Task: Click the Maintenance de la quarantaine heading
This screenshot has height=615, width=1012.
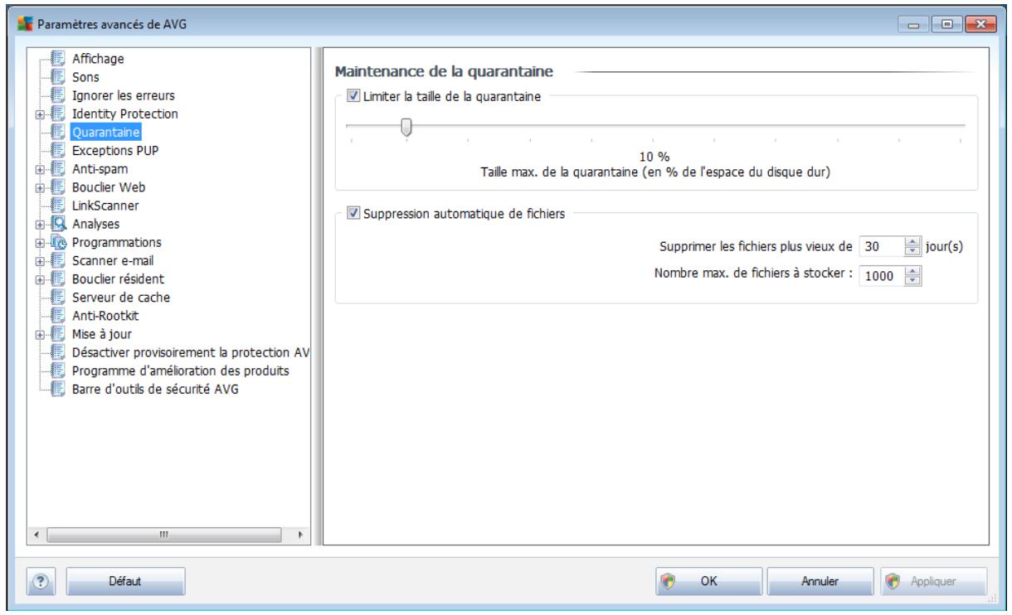Action: 443,72
